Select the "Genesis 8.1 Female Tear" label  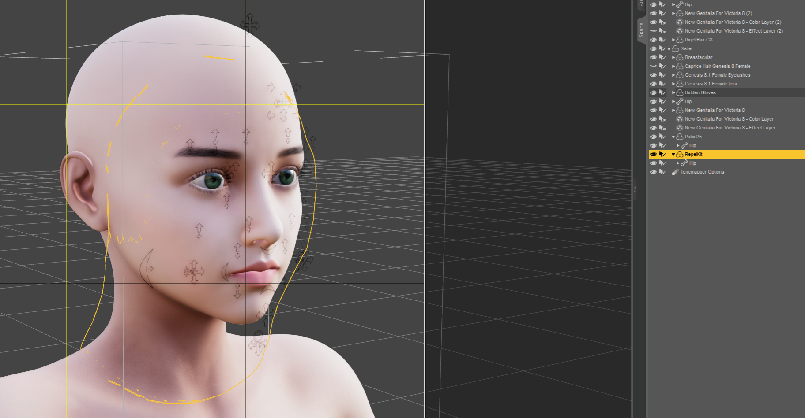tap(711, 84)
